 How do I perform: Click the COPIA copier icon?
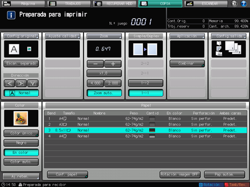pos(144,3)
